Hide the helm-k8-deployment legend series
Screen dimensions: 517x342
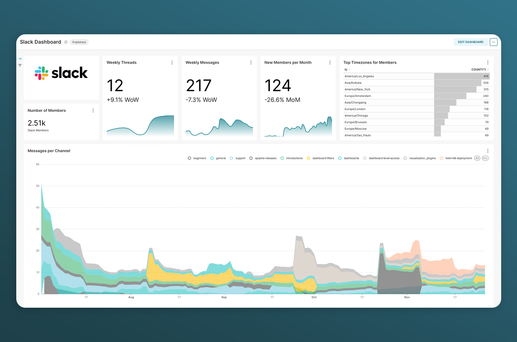[x=456, y=158]
